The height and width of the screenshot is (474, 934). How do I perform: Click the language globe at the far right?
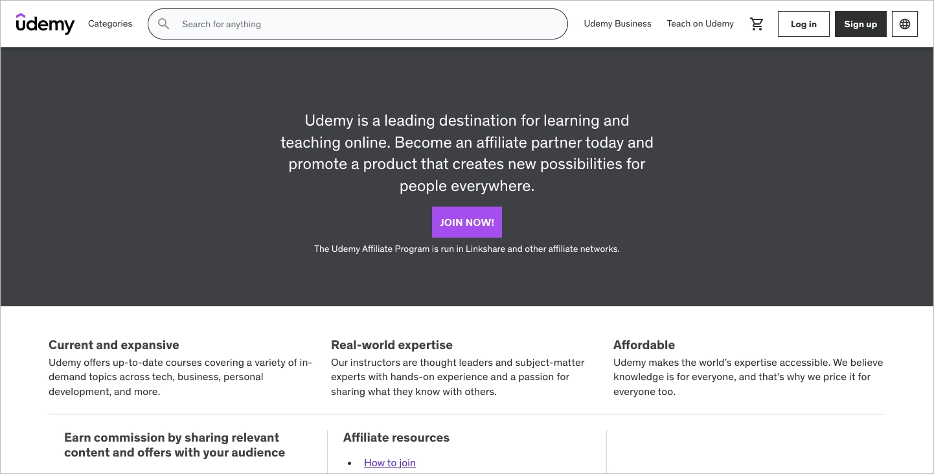[904, 23]
